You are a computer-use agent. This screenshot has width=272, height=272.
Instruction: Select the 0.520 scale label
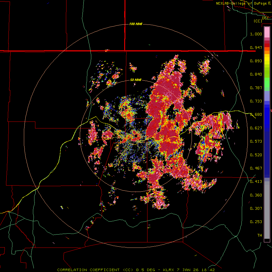click(256, 155)
